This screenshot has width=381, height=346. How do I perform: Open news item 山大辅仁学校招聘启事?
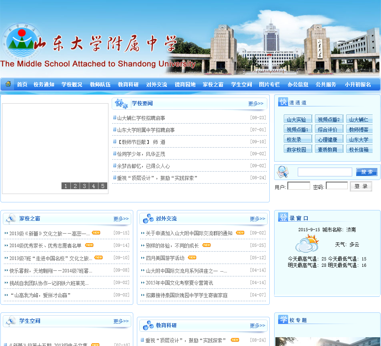tap(141, 118)
